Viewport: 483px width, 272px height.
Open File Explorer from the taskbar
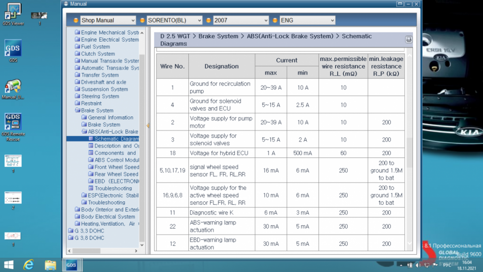pos(50,265)
